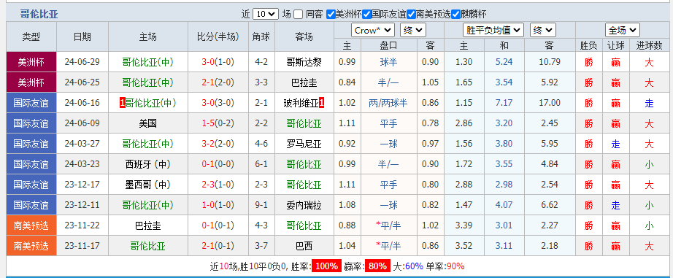
Task: Uncheck the 南美预选 filter checkbox
Action: tap(411, 14)
